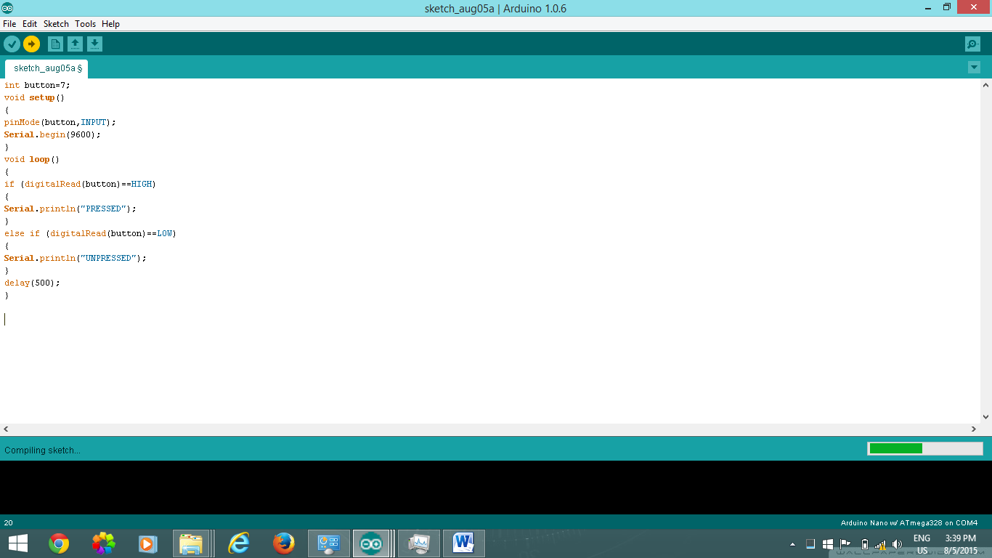Open the tab options dropdown arrow
This screenshot has height=558, width=992.
coord(974,68)
